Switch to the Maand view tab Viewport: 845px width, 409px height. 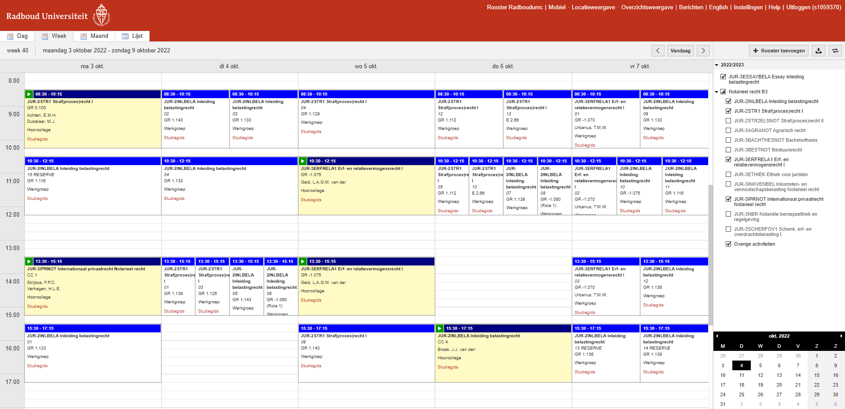click(94, 36)
